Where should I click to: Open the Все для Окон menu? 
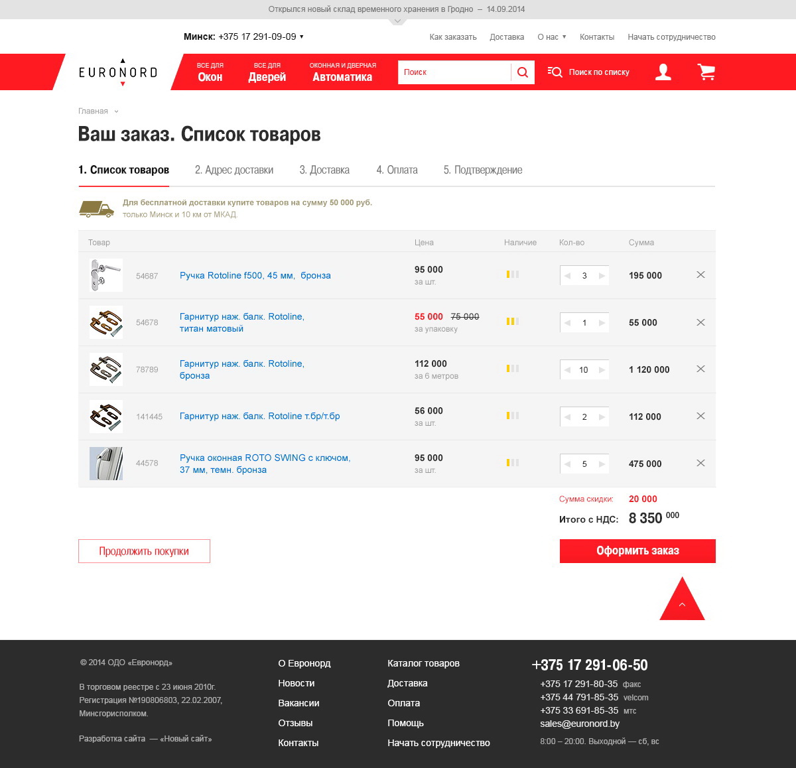point(210,72)
